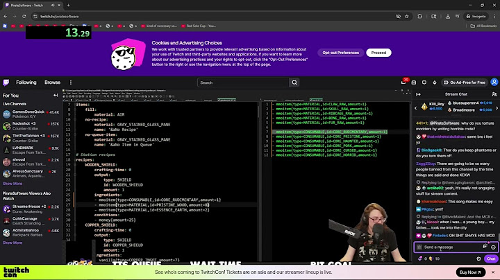View site information icon in address bar

[x=35, y=16]
